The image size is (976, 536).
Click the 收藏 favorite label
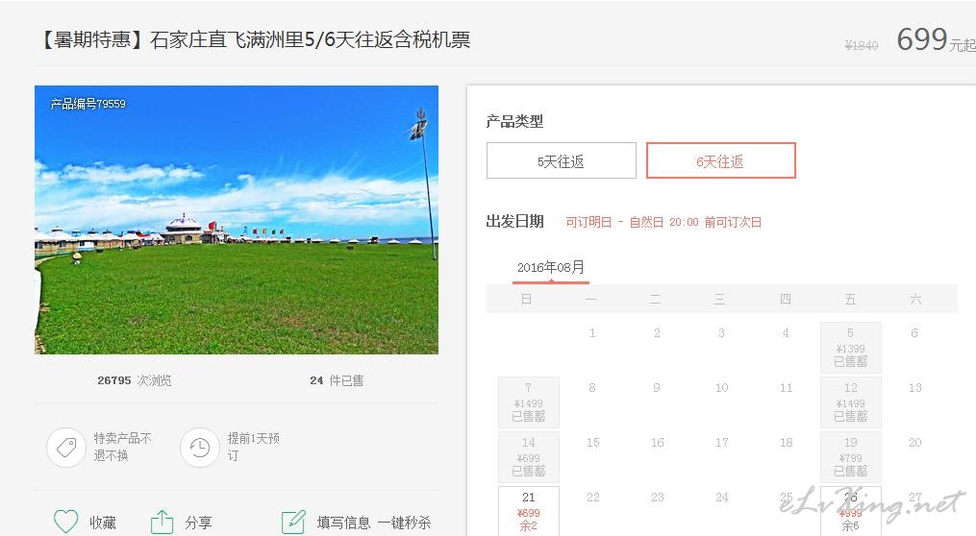point(103,523)
